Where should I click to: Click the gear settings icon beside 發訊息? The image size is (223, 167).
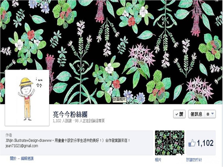click(208, 114)
